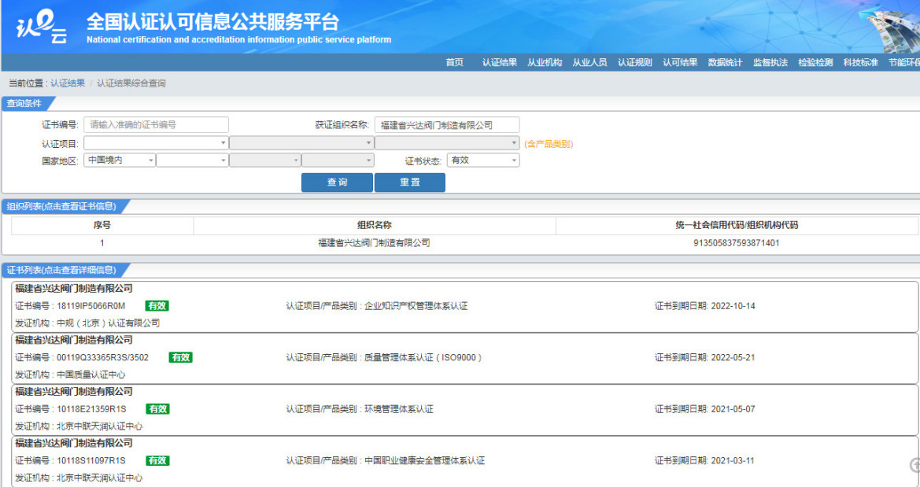Image resolution: width=920 pixels, height=487 pixels.
Task: Click the 序号 column header
Action: (102, 225)
